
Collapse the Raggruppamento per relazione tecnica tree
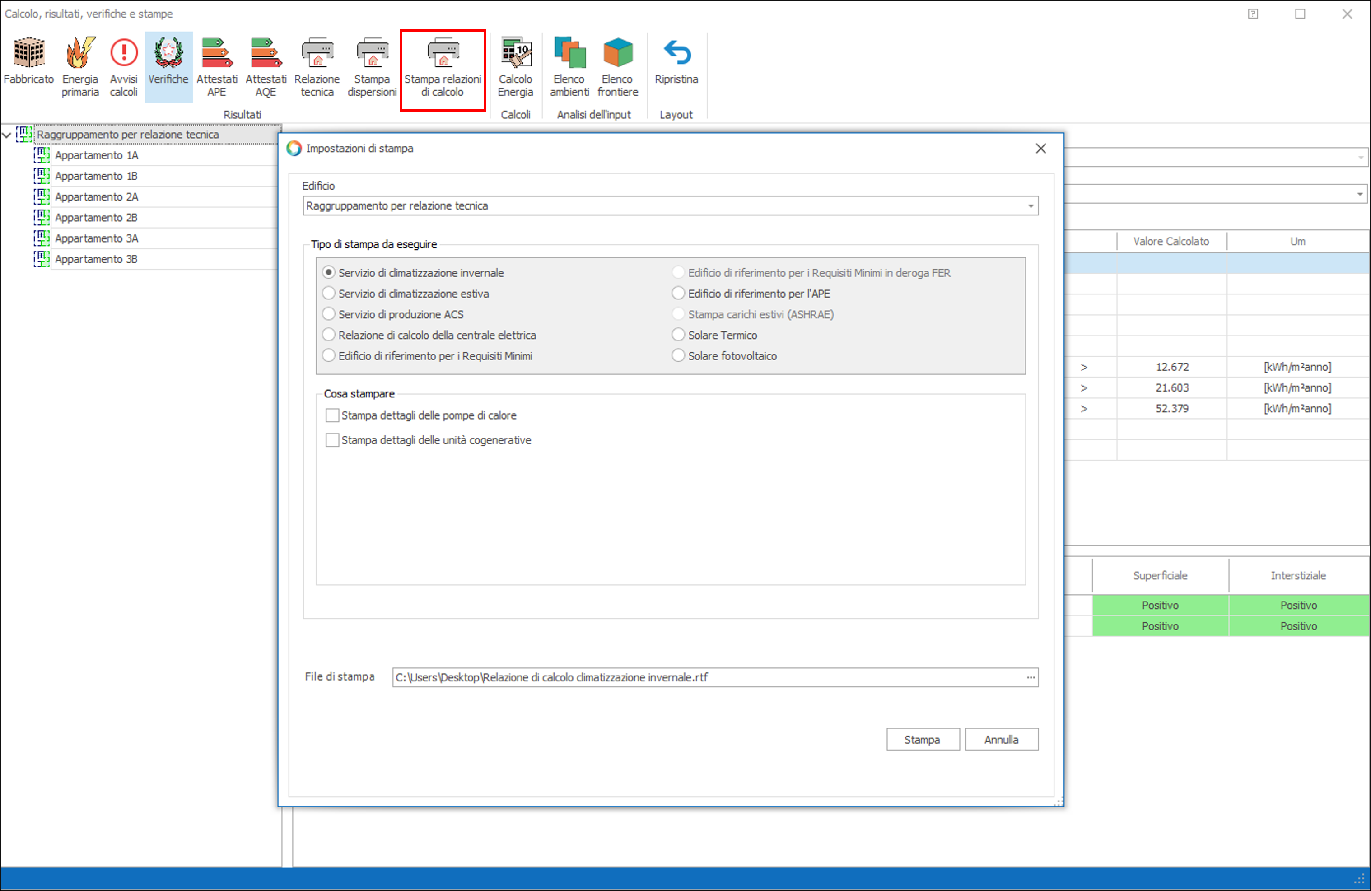point(7,135)
